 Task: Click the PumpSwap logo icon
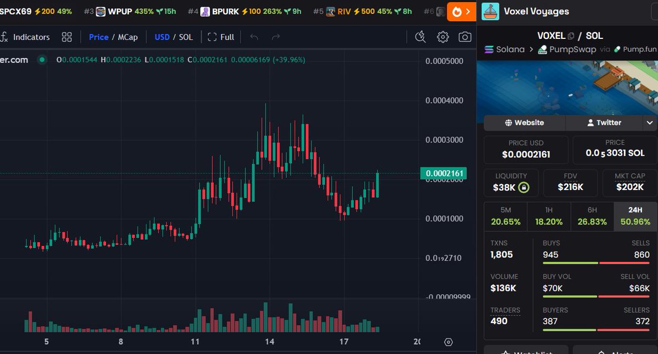[x=542, y=49]
